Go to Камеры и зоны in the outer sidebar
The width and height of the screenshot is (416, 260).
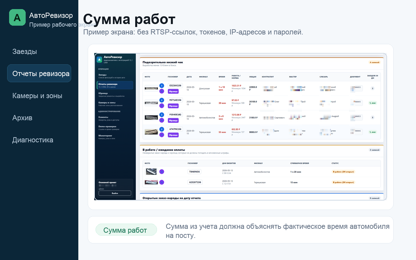click(x=37, y=96)
